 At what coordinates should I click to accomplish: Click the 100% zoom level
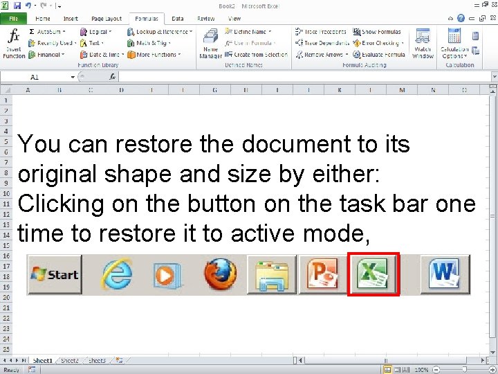[x=422, y=370]
